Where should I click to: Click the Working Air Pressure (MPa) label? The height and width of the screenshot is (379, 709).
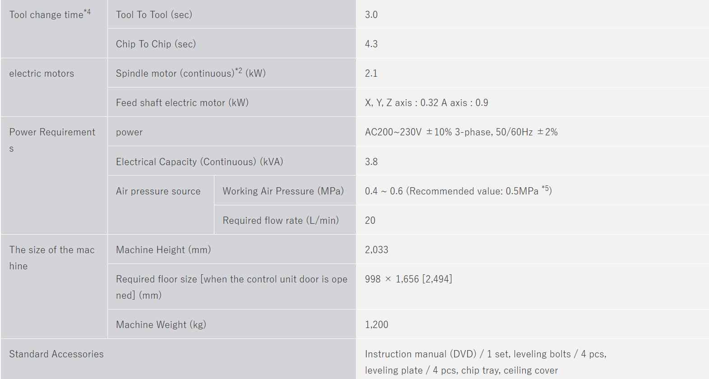(x=283, y=191)
